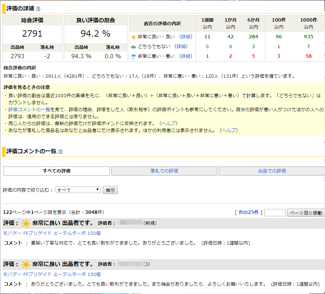Viewport: 325px width, 294px height.
Task: Click umbrella icon beside 非常に悪い・悪い
Action: pyautogui.click(x=133, y=56)
